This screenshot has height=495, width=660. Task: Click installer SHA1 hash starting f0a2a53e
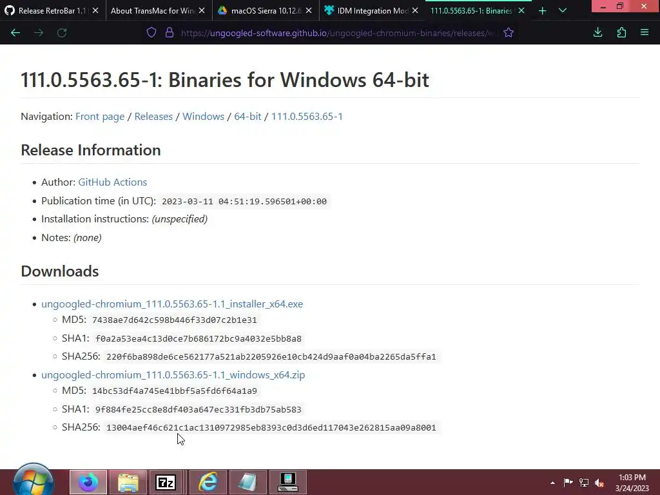(x=199, y=339)
